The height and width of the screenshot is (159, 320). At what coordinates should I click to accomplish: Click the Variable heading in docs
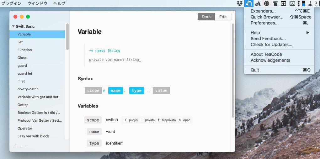[90, 32]
